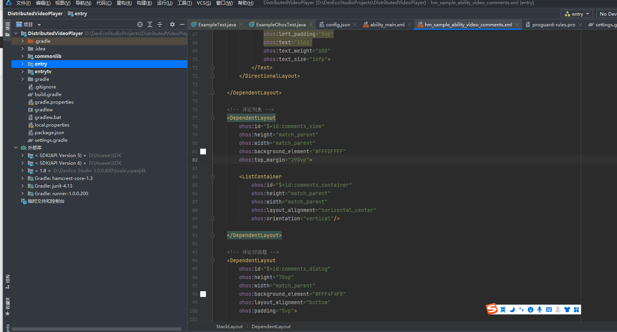The image size is (617, 332).
Task: Open project panel settings gear
Action: pos(172,24)
